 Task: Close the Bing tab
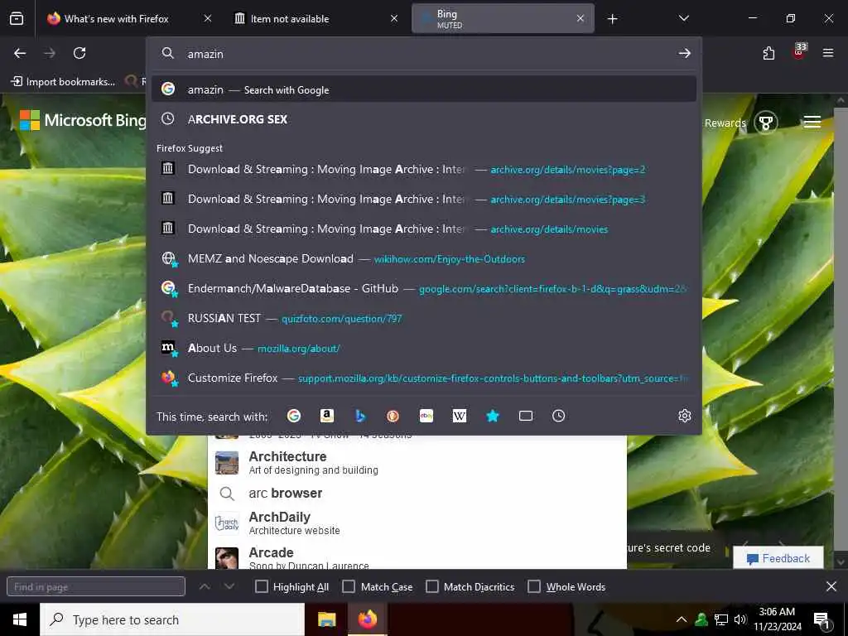tap(581, 19)
